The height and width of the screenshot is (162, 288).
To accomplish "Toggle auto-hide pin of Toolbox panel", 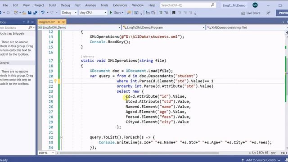I will [28, 22].
